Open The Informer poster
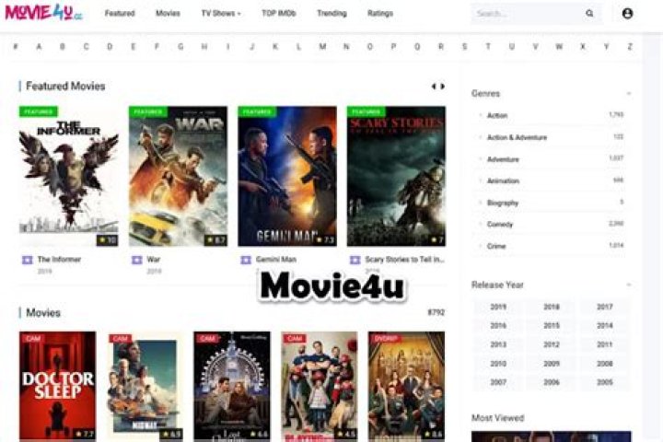The image size is (663, 442). [68, 176]
